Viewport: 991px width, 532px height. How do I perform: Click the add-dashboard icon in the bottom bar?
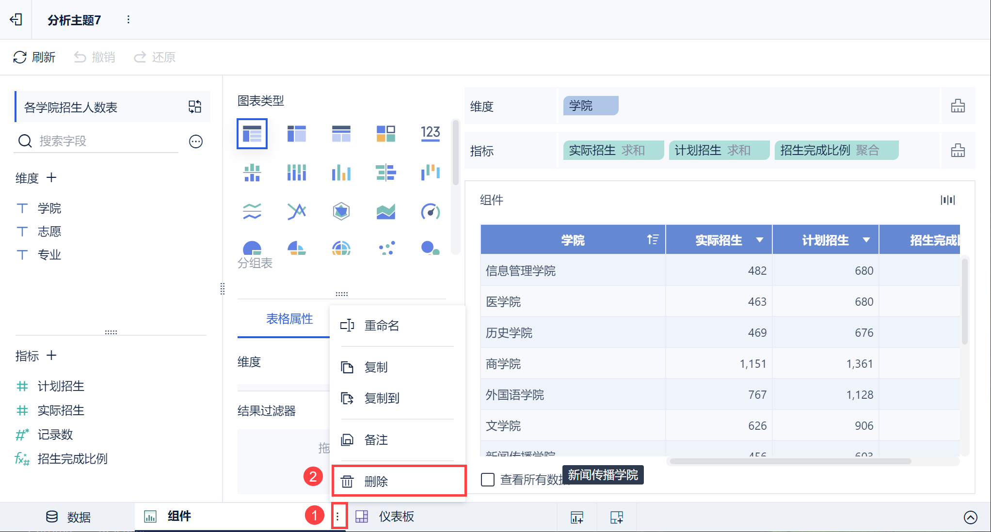[x=617, y=517]
